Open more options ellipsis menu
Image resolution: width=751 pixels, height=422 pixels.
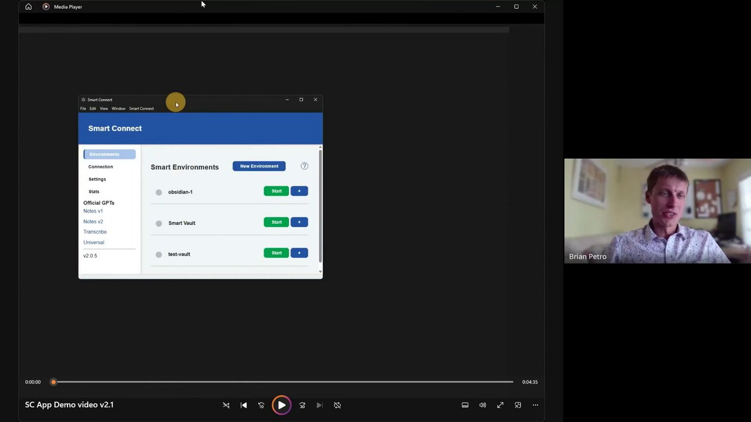pos(535,405)
